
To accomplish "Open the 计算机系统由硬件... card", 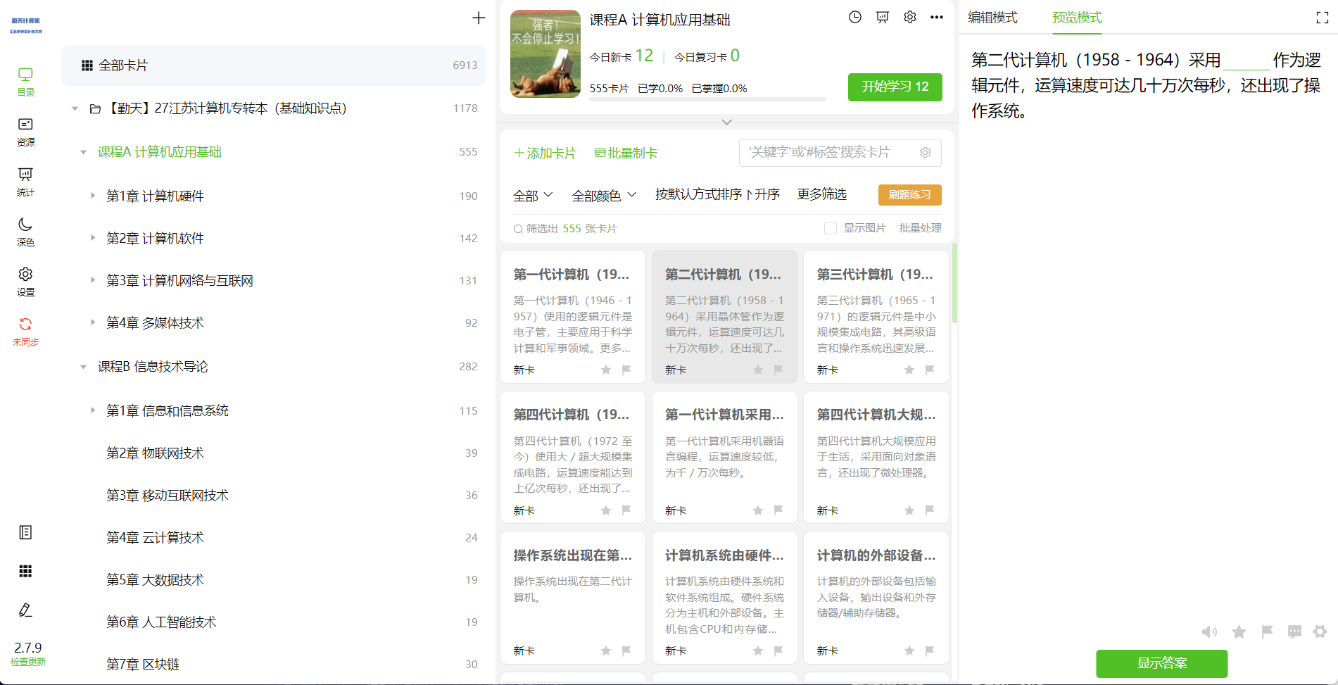I will point(725,598).
